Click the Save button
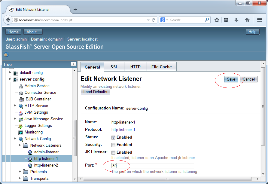 pyautogui.click(x=231, y=79)
